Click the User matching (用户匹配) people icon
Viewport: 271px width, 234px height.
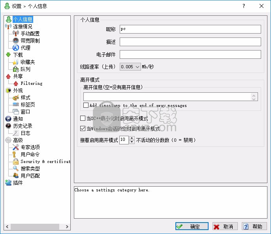tap(16, 176)
